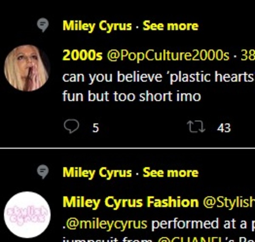The width and height of the screenshot is (255, 242).
Task: Open the tweet reading 'fun but too short imo'
Action: [132, 96]
